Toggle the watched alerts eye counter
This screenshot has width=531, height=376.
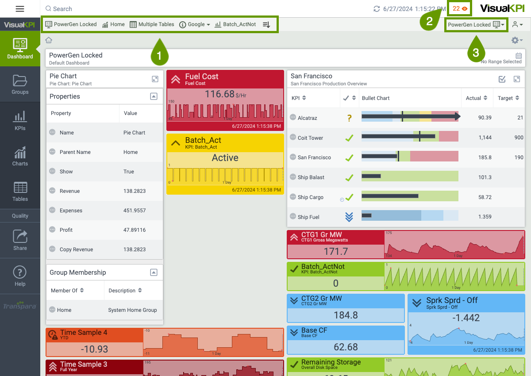(460, 9)
